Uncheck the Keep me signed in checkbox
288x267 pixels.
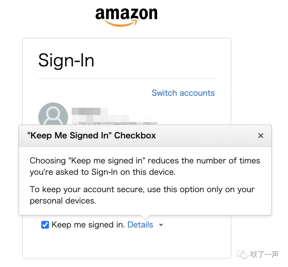coord(45,225)
